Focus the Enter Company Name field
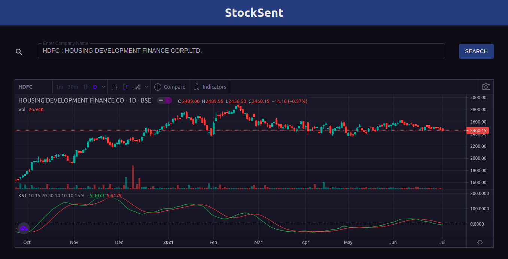The image size is (508, 259). [x=241, y=51]
